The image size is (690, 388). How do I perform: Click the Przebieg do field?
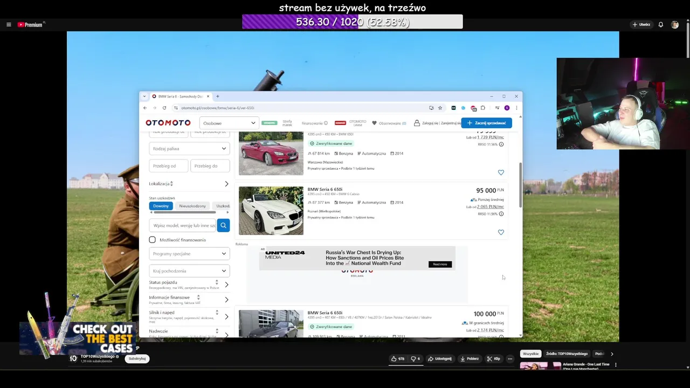pyautogui.click(x=210, y=166)
